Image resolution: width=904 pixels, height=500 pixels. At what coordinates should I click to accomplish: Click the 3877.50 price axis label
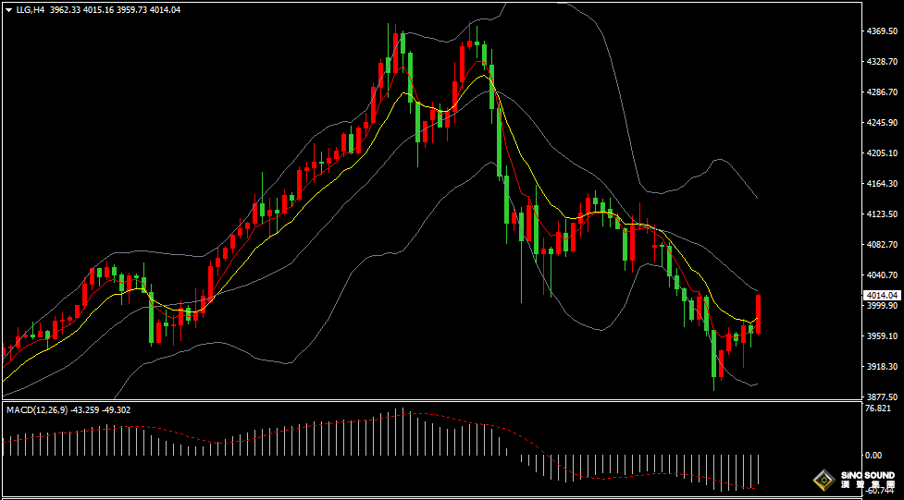click(x=882, y=396)
